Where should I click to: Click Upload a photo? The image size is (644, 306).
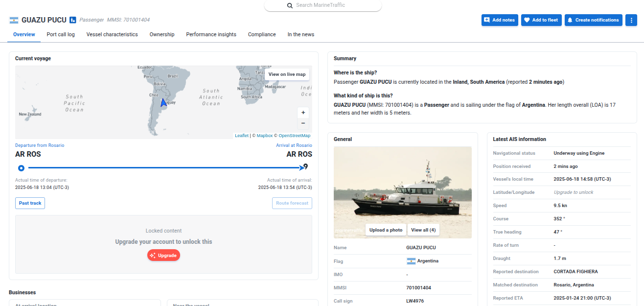386,230
